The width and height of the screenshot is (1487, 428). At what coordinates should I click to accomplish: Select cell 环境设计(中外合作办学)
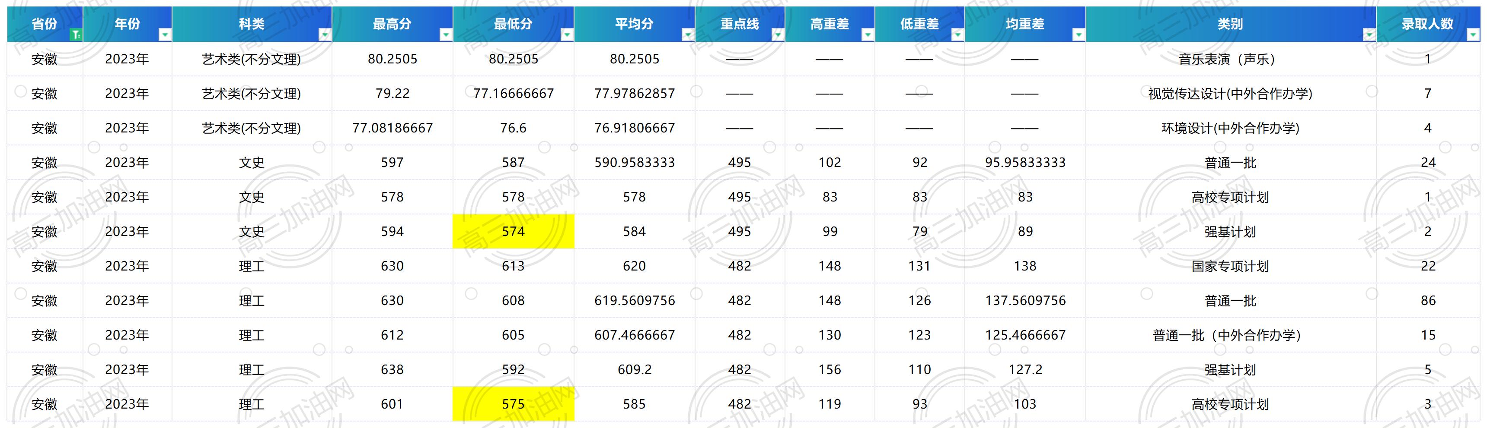(1231, 128)
